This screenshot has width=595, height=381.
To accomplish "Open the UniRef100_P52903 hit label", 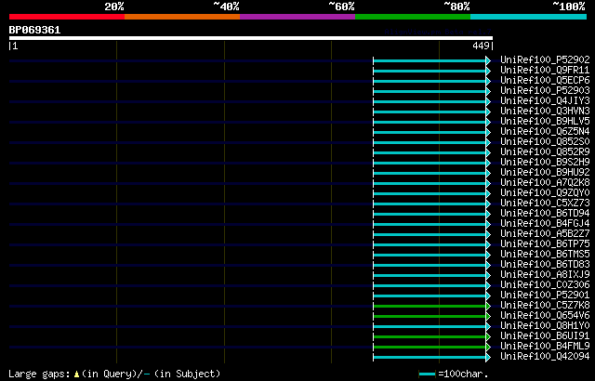I will (545, 91).
